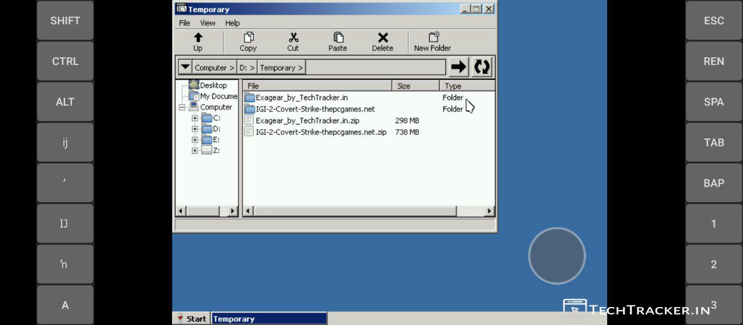Click the Cut scissors icon
The image size is (743, 325).
[293, 38]
